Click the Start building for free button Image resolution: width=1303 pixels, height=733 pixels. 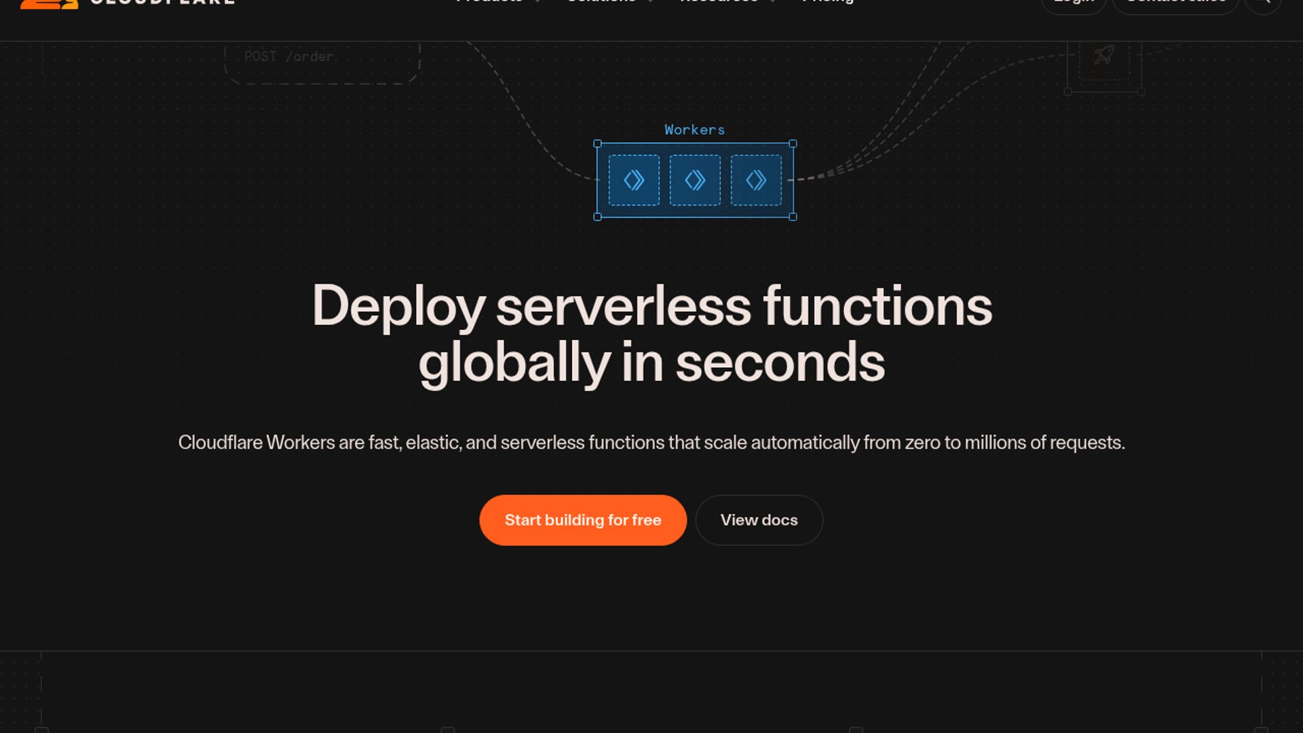coord(583,520)
